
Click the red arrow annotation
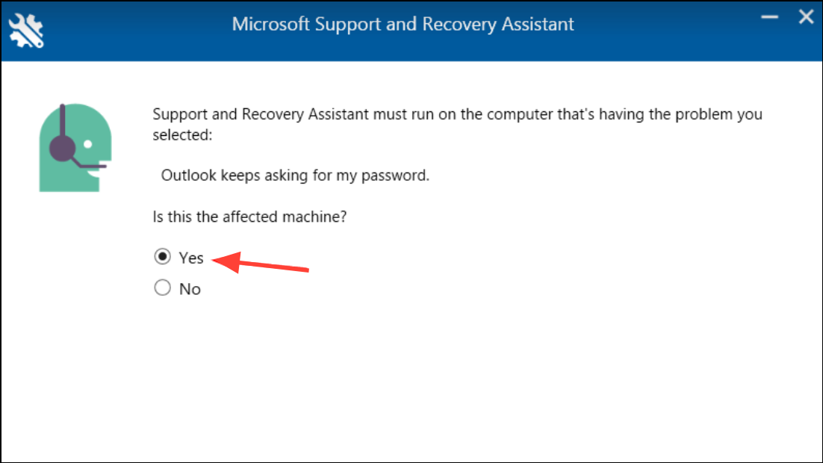261,262
